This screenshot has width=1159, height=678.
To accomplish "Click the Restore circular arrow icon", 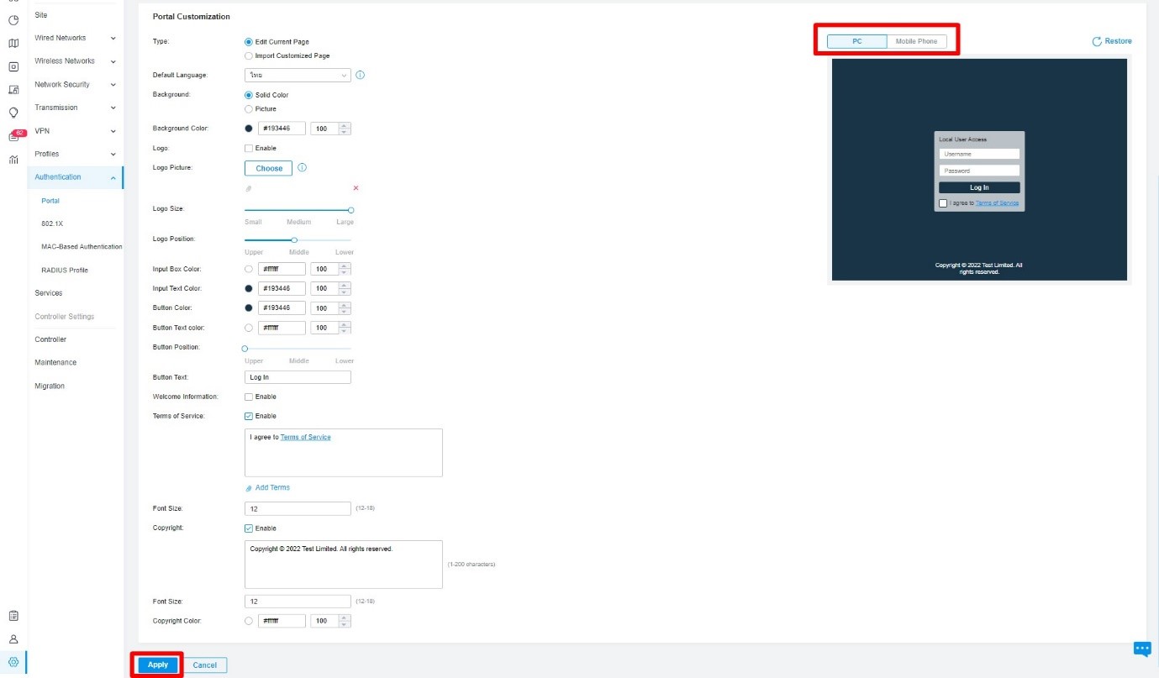I will tap(1097, 41).
